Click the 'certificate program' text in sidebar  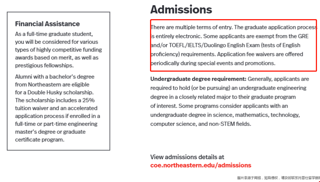click(39, 140)
